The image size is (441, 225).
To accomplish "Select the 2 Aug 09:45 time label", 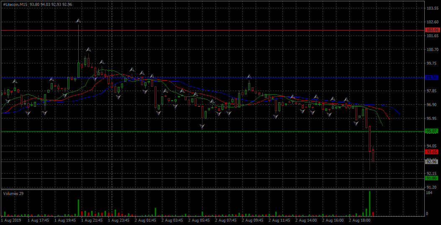I will click(252, 220).
